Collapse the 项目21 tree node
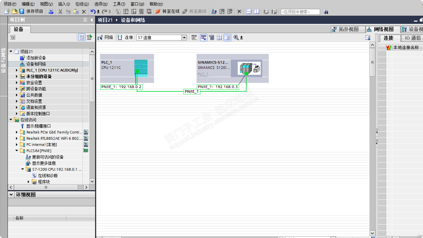 [11, 51]
